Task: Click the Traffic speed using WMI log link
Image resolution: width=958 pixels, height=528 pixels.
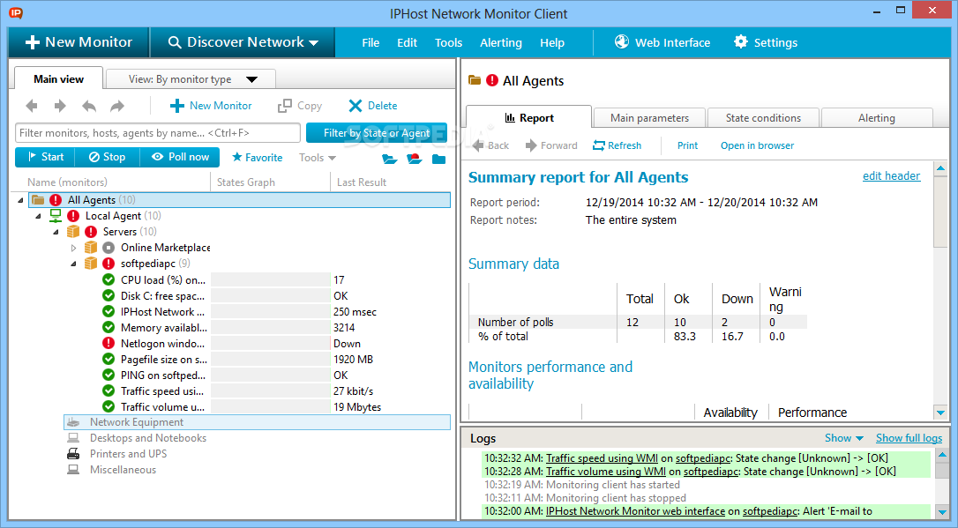Action: pyautogui.click(x=602, y=457)
